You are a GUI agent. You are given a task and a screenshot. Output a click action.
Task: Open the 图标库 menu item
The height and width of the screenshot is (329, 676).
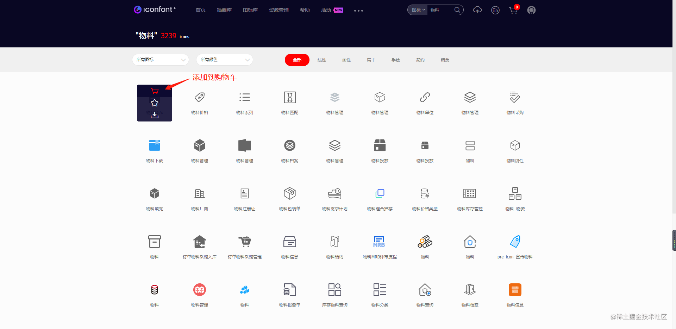pos(250,10)
